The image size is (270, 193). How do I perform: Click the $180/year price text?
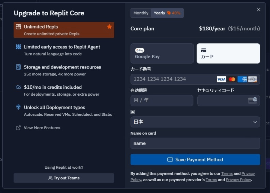(212, 29)
